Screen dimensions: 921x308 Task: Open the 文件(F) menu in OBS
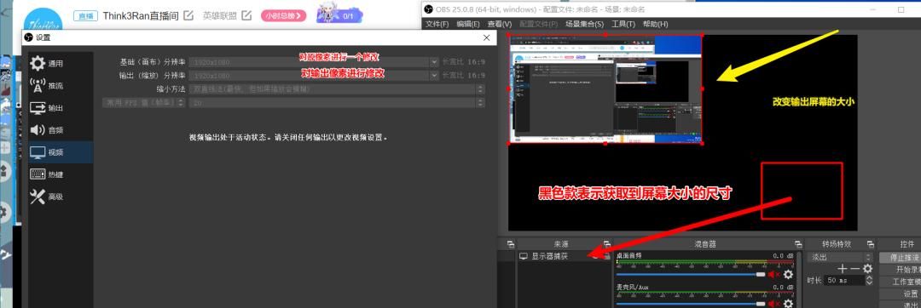(x=437, y=24)
